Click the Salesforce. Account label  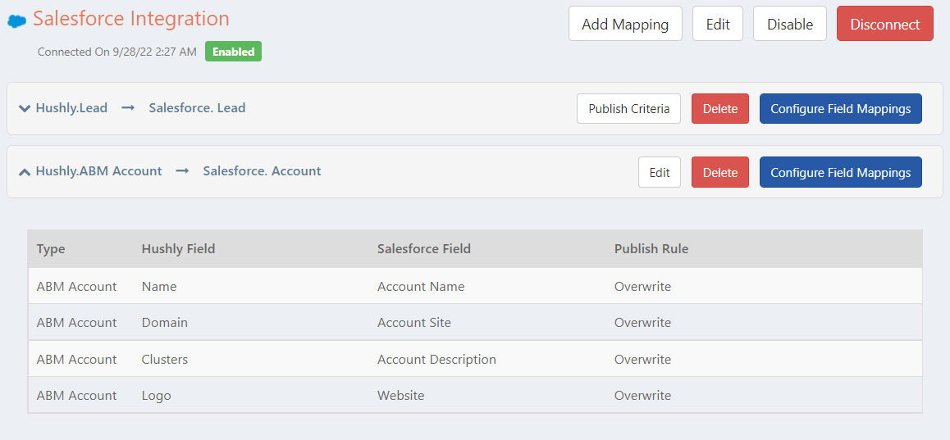pos(262,171)
